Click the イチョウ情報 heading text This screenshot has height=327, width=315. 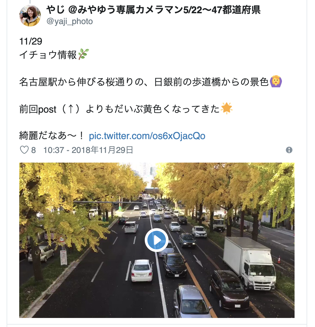pyautogui.click(x=48, y=54)
